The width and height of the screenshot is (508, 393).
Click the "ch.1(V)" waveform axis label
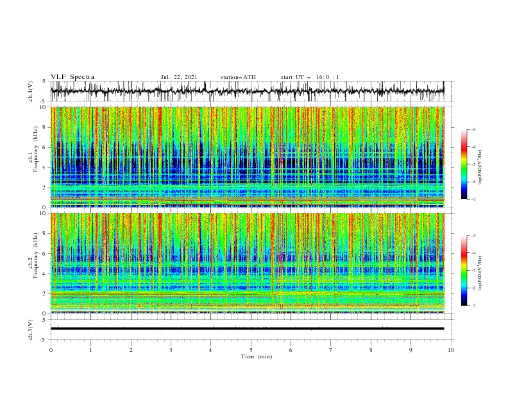pyautogui.click(x=31, y=91)
